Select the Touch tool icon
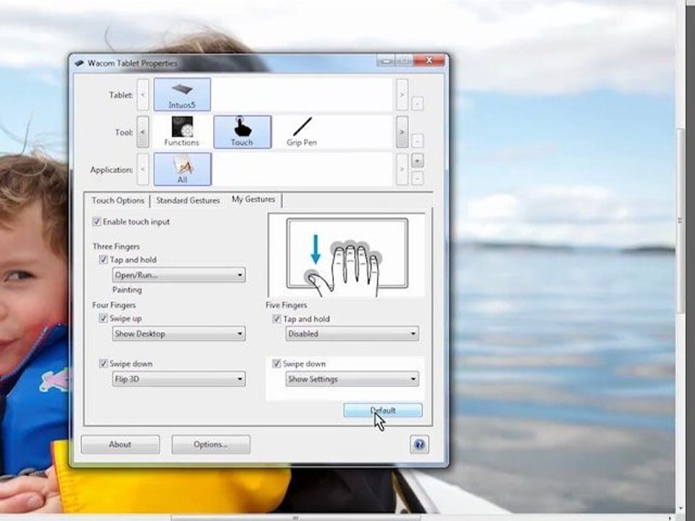The height and width of the screenshot is (521, 695). click(x=242, y=132)
